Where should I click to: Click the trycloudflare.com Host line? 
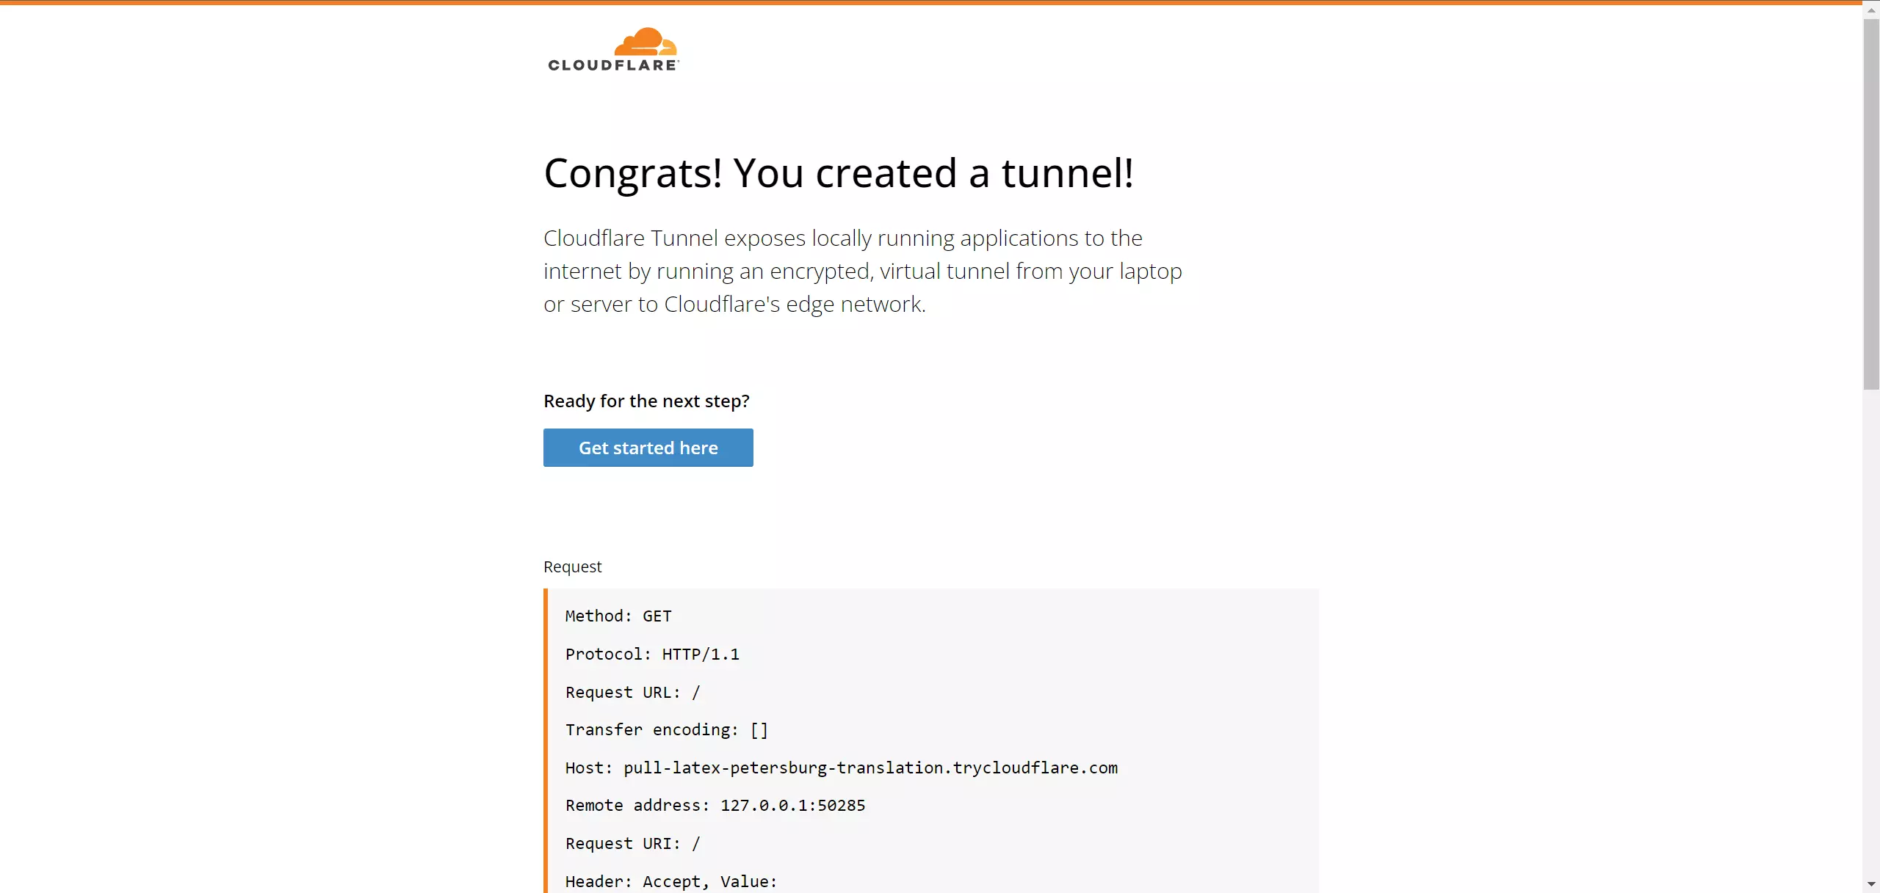tap(842, 768)
